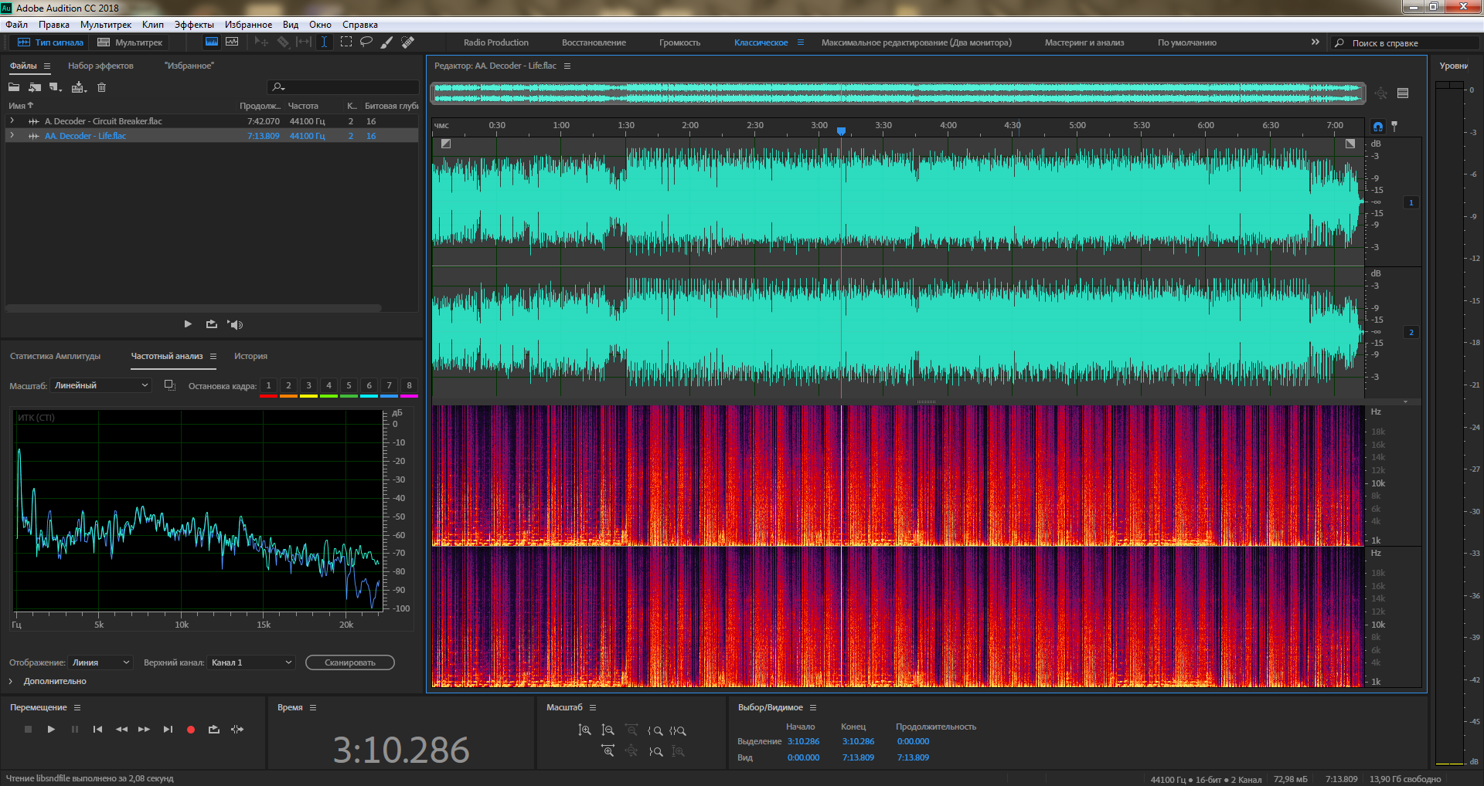Switch to Мультитрек view
Screen dimensions: 1484x786
click(x=130, y=42)
